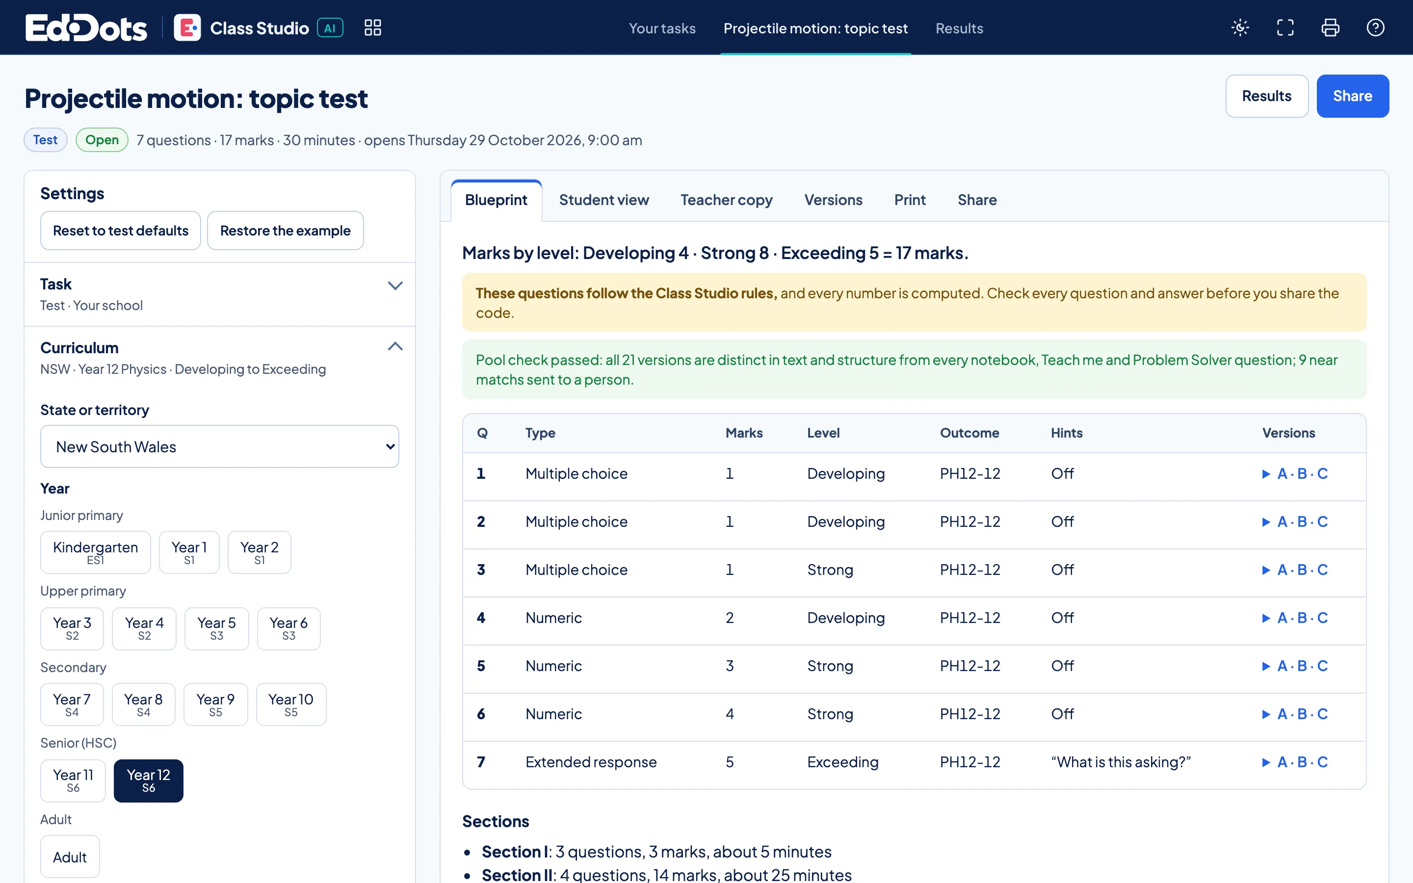The image size is (1413, 883).
Task: Expand versions triangle for question 3
Action: 1266,570
